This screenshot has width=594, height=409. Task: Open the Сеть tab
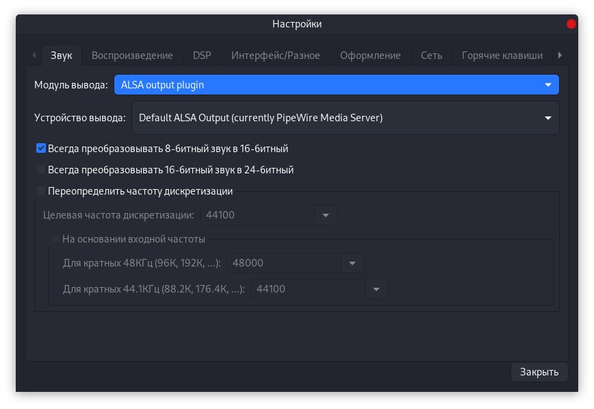coord(431,55)
